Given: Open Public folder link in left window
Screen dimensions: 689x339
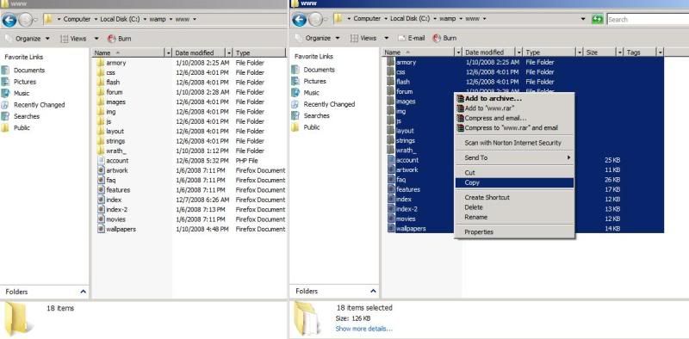Looking at the screenshot, I should tap(22, 128).
